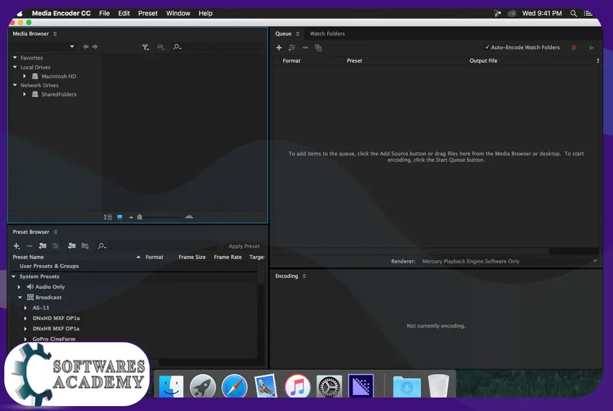Switch to Watch Folders tab

(x=327, y=34)
